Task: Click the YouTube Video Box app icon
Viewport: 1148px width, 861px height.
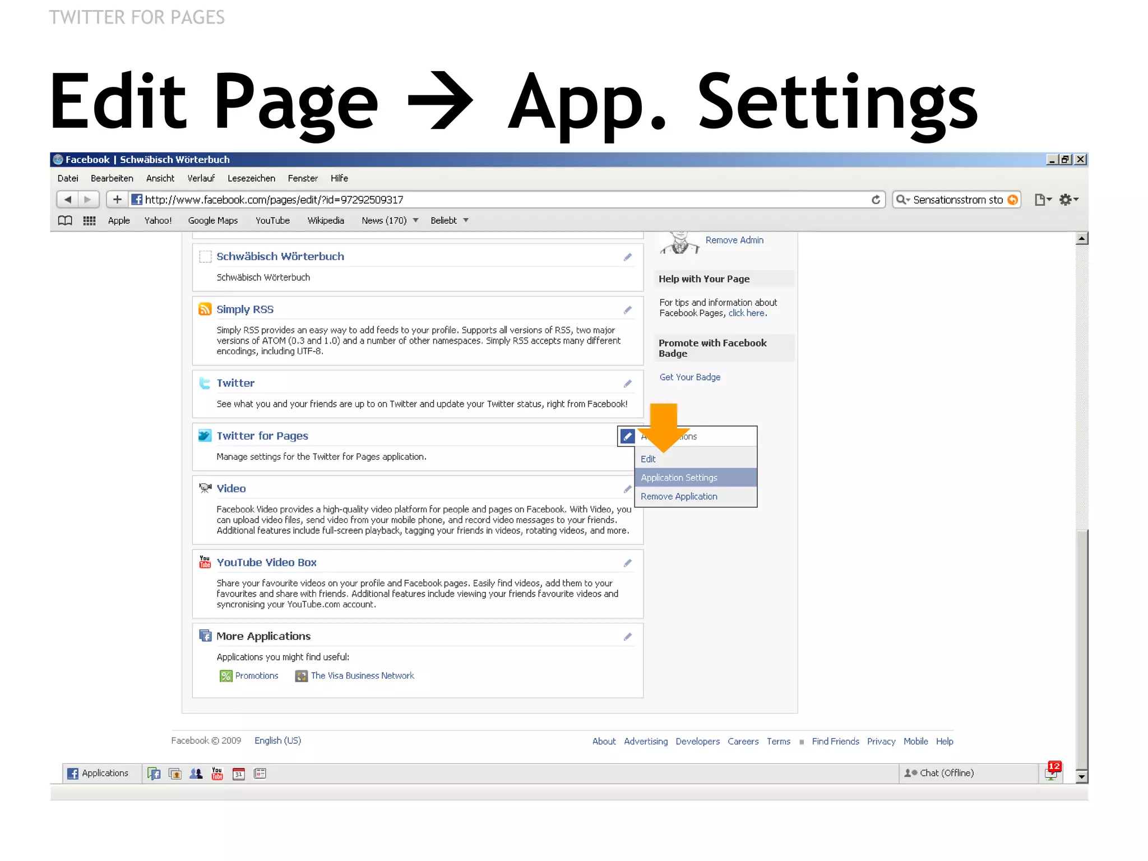Action: click(205, 562)
